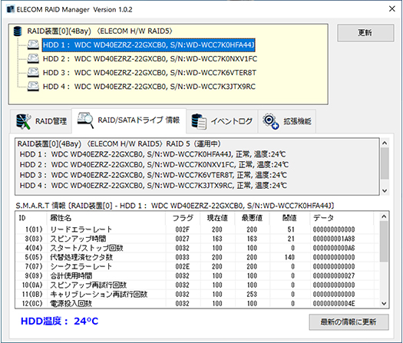The image size is (403, 343).
Task: Click the ID column header
Action: tap(31, 218)
